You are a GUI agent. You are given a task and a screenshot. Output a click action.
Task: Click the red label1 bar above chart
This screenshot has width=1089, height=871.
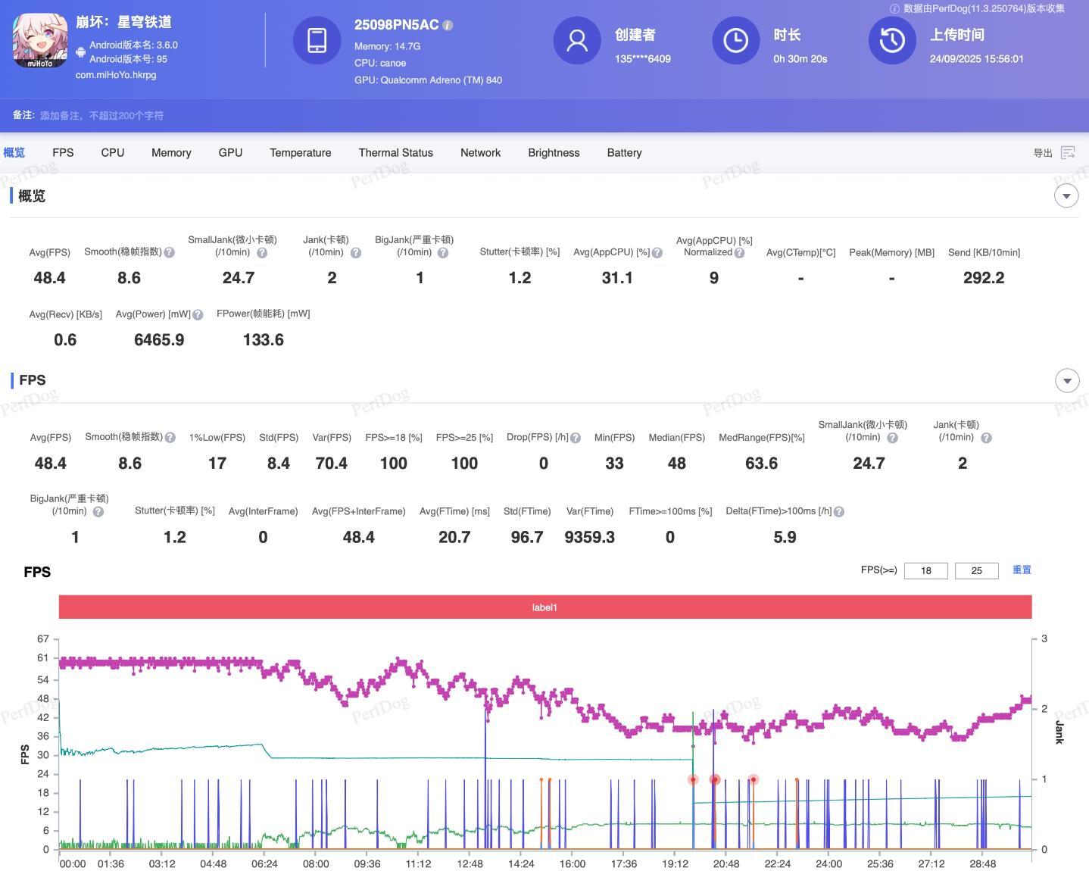[544, 607]
